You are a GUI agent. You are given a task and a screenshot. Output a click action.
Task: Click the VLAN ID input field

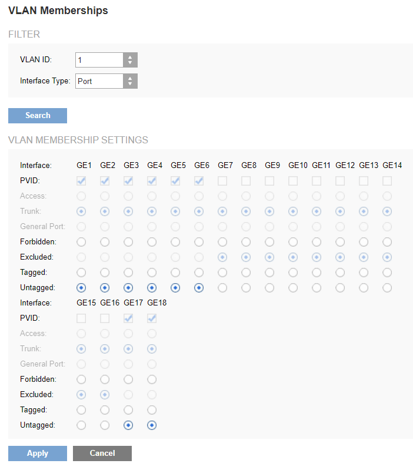click(99, 60)
